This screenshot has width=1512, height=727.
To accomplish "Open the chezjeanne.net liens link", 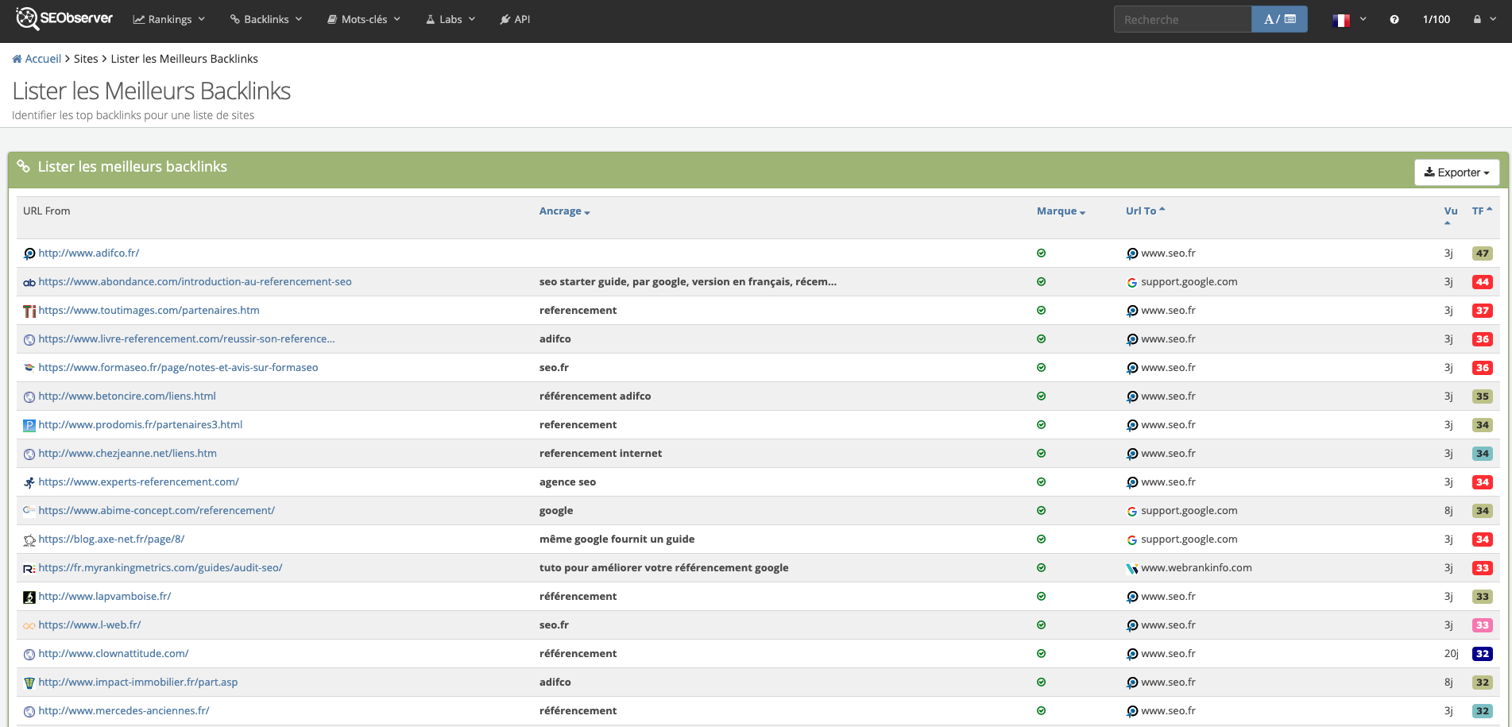I will pyautogui.click(x=127, y=454).
